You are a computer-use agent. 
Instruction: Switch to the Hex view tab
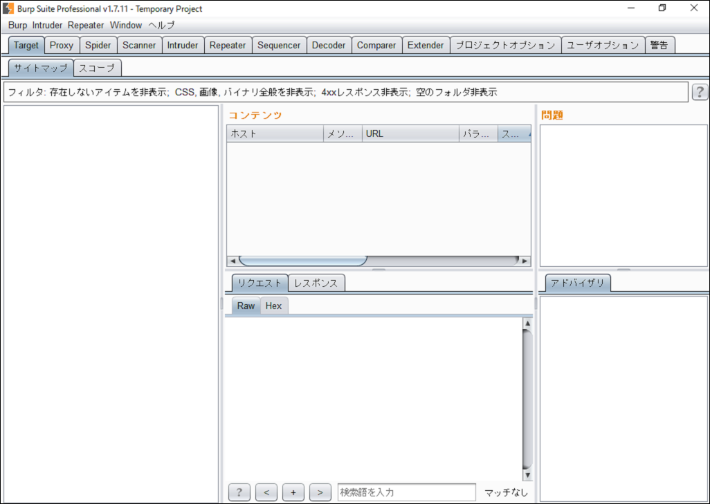tap(273, 306)
